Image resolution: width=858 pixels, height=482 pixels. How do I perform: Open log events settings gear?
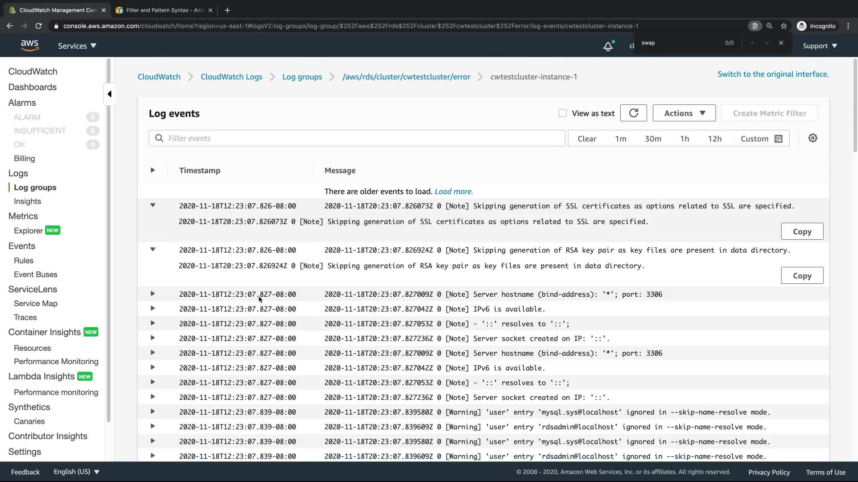[812, 138]
